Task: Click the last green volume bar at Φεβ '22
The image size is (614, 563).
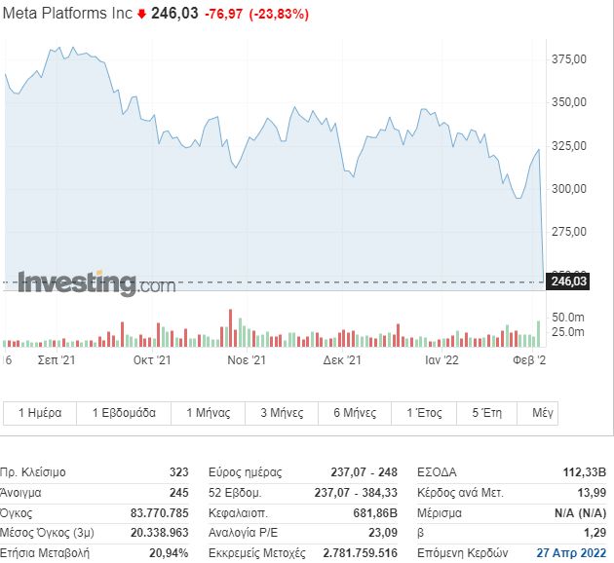Action: coord(538,334)
